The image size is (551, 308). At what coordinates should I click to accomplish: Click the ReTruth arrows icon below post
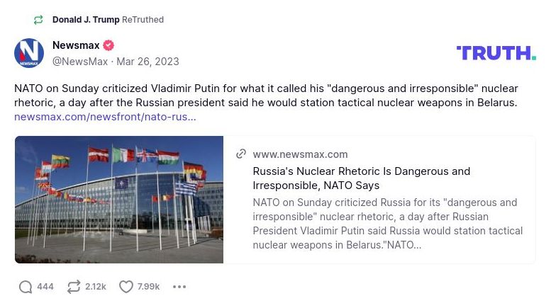point(74,287)
